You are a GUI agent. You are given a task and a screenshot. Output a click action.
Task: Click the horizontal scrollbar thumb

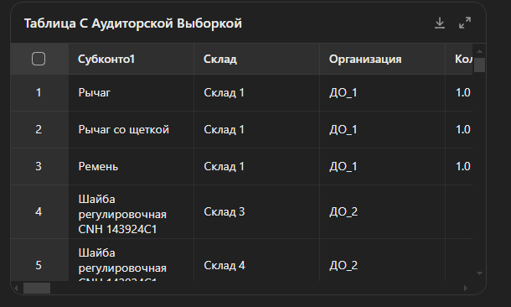point(37,288)
